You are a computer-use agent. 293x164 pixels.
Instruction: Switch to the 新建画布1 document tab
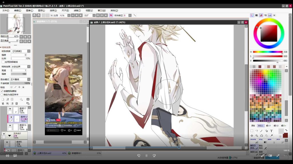pos(84,153)
